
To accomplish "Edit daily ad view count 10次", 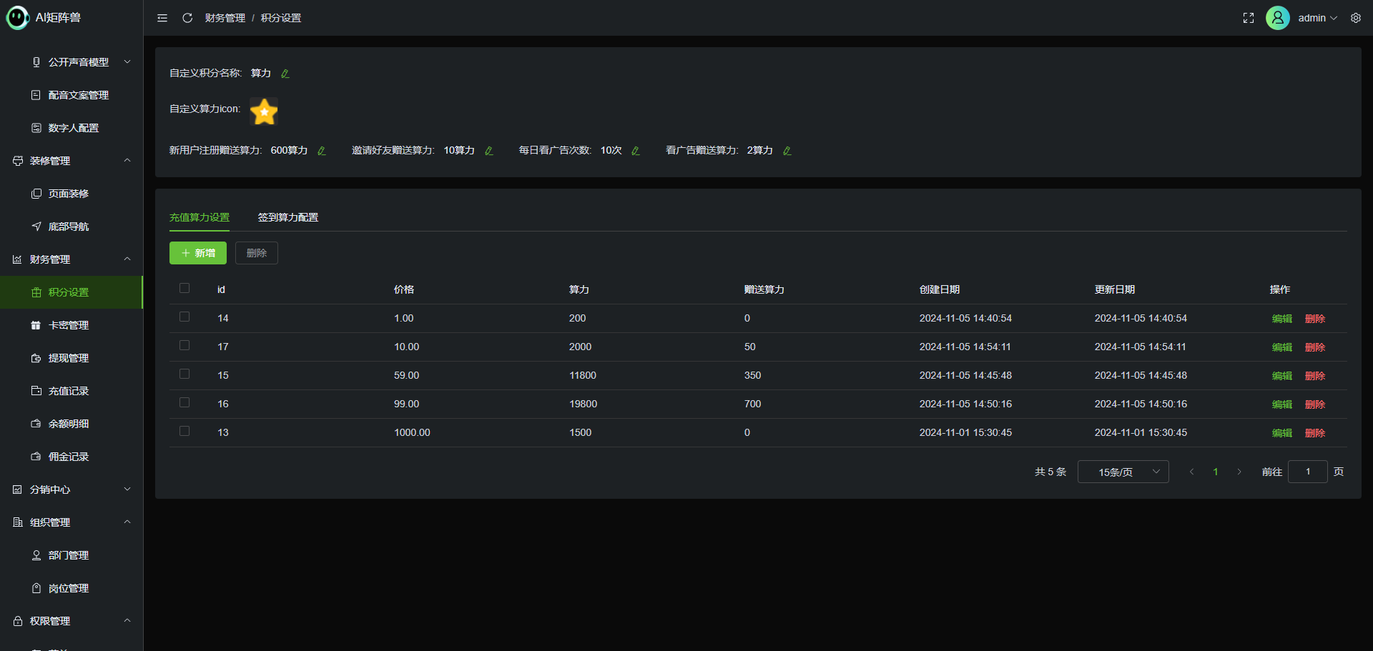I will (636, 151).
